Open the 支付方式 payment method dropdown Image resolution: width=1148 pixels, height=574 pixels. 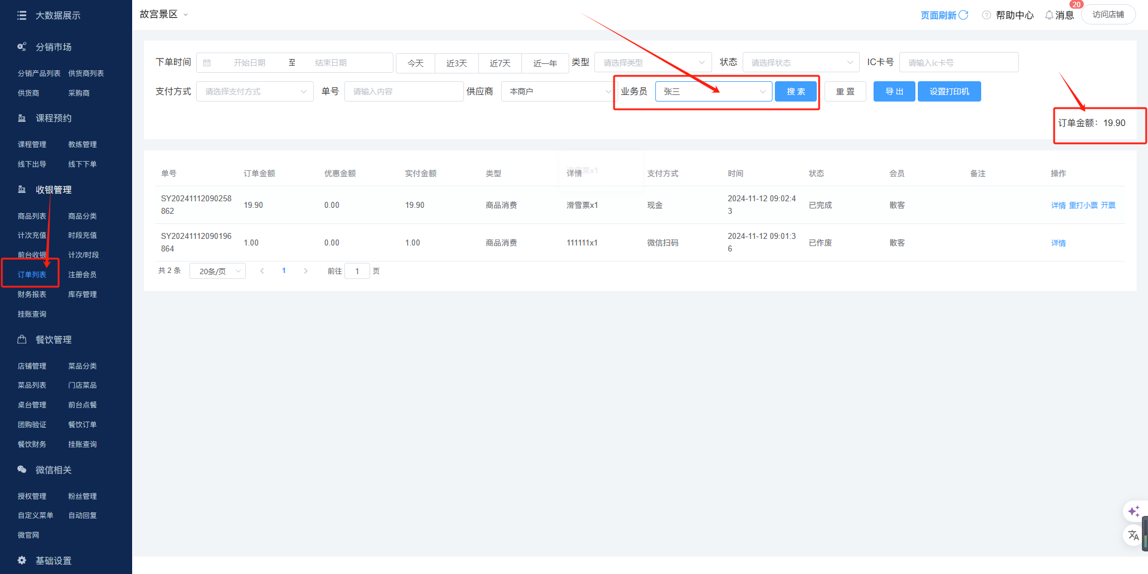[255, 91]
